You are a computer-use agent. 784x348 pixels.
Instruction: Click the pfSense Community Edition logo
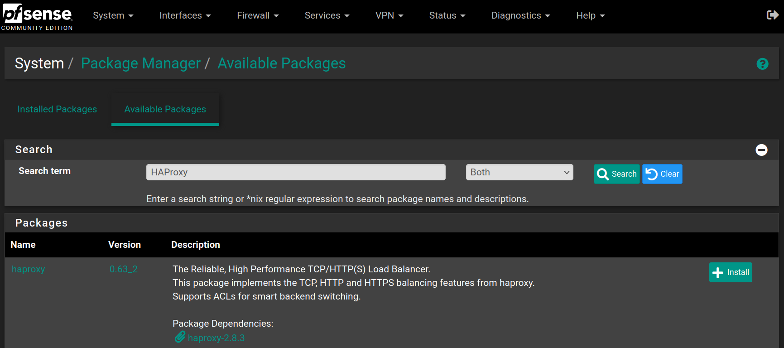[x=37, y=17]
